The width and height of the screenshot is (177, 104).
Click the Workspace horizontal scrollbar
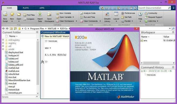coord(158,63)
